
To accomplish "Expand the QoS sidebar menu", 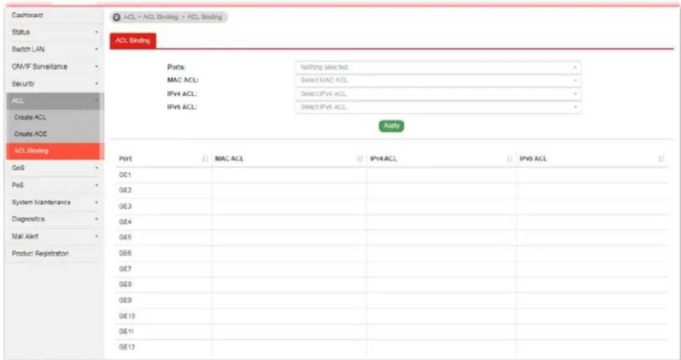I will point(54,168).
